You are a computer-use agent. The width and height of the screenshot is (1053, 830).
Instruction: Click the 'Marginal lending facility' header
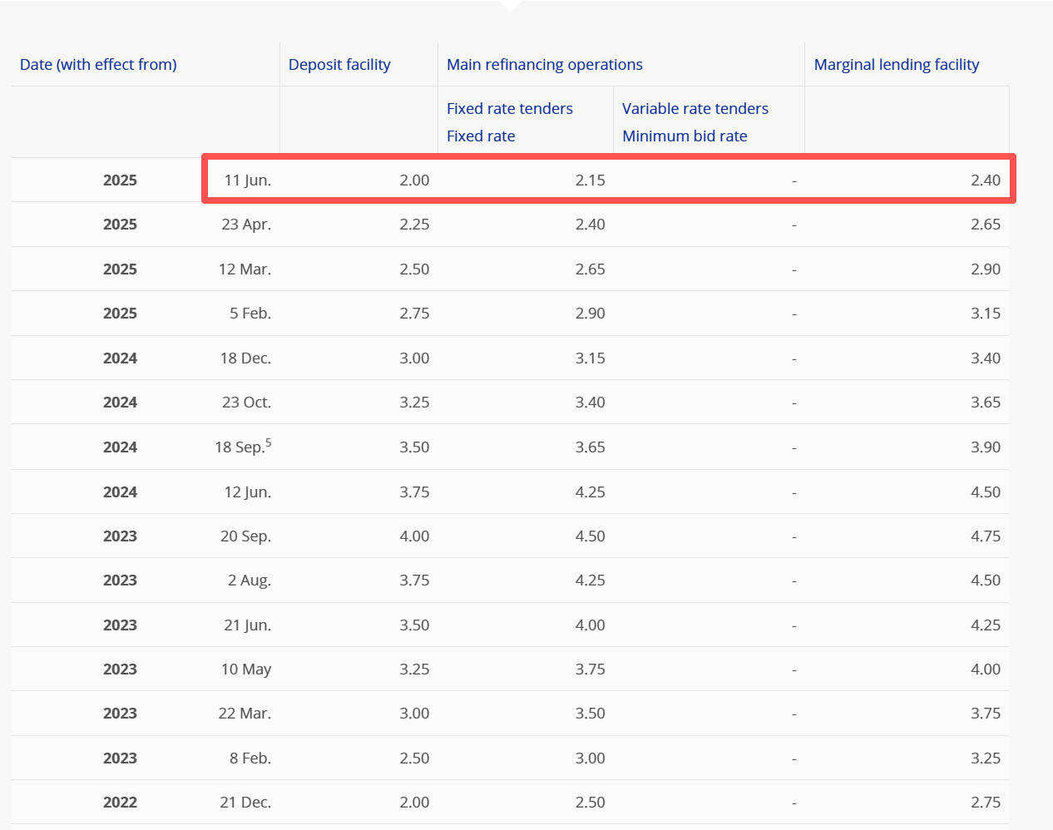click(x=896, y=65)
